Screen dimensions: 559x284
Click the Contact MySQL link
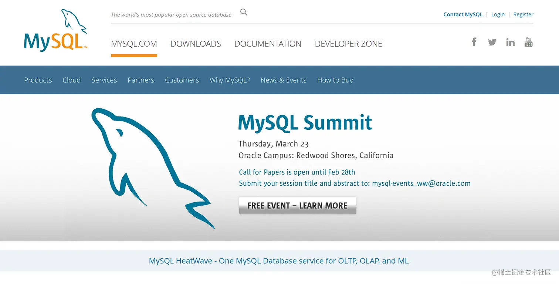click(463, 14)
